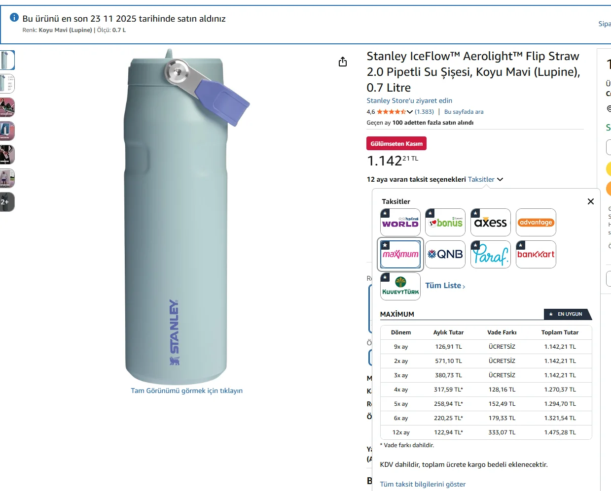Open Tüm taksit bilgilerini göster link
611x491 pixels.
[x=423, y=484]
